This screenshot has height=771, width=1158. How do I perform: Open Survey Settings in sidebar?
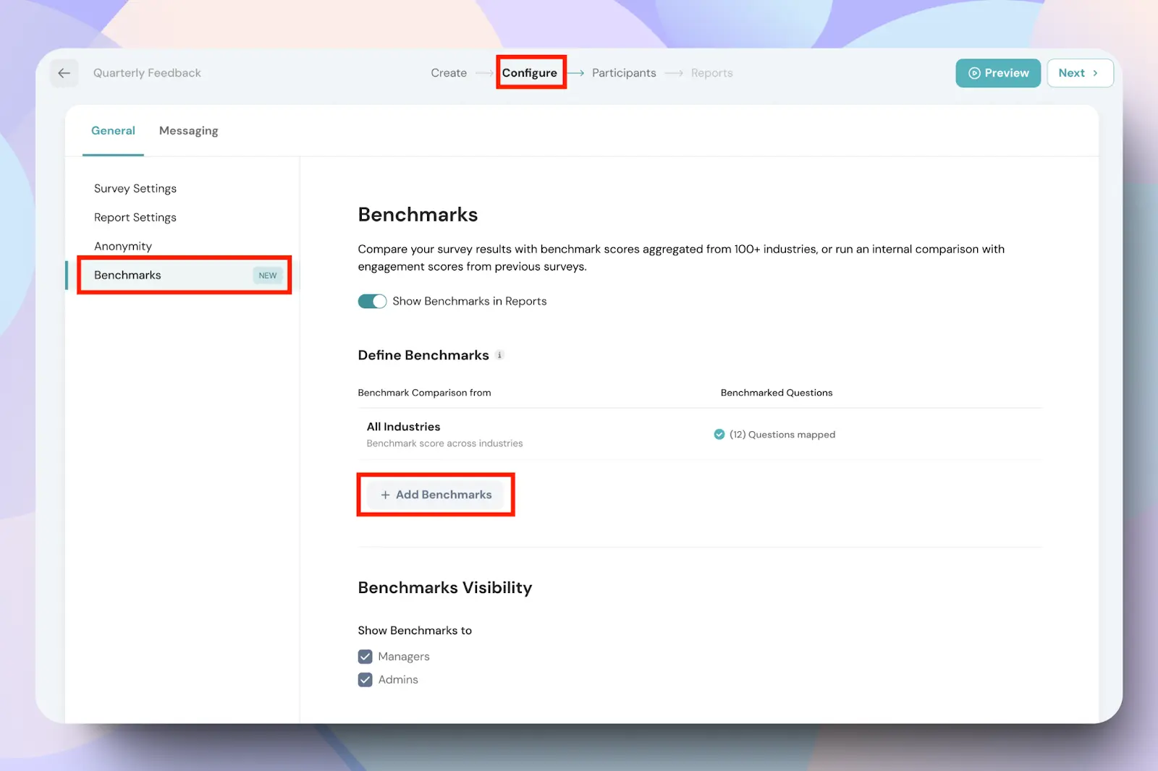pyautogui.click(x=135, y=189)
